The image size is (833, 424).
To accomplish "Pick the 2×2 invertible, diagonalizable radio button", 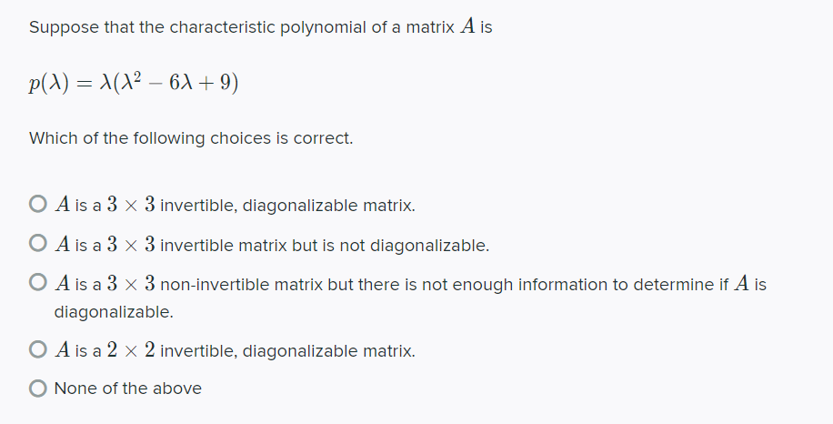I will pos(37,349).
